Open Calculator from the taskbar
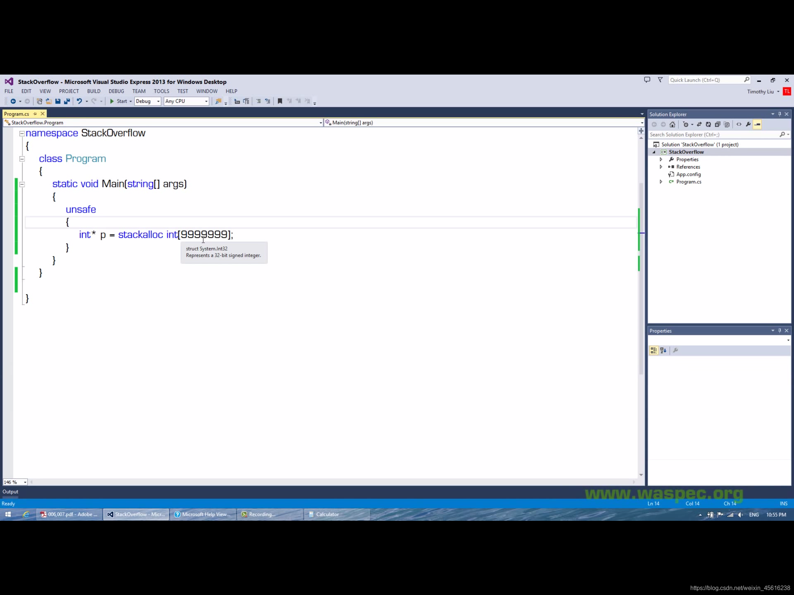This screenshot has height=595, width=794. (x=336, y=515)
